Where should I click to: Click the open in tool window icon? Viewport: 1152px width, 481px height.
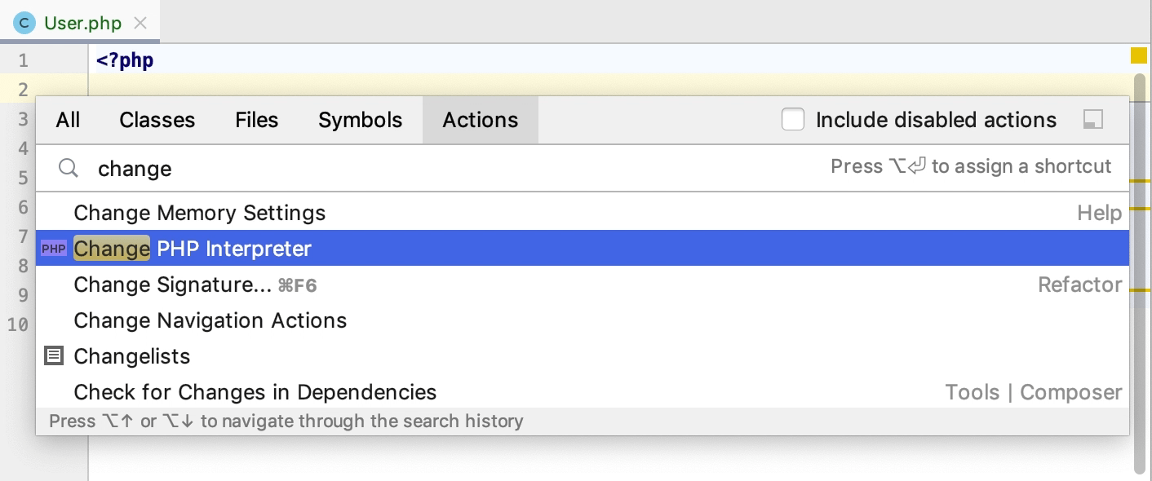coord(1092,120)
